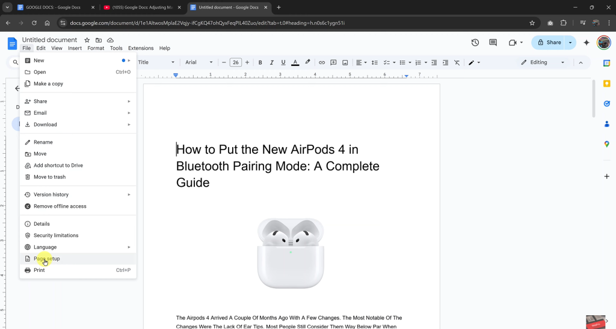Expand the Download submenu
The height and width of the screenshot is (329, 616).
point(78,125)
